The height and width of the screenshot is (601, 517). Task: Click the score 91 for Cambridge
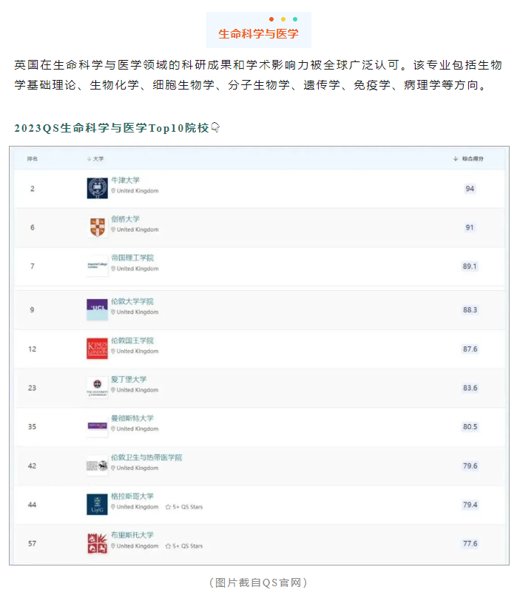tap(470, 228)
